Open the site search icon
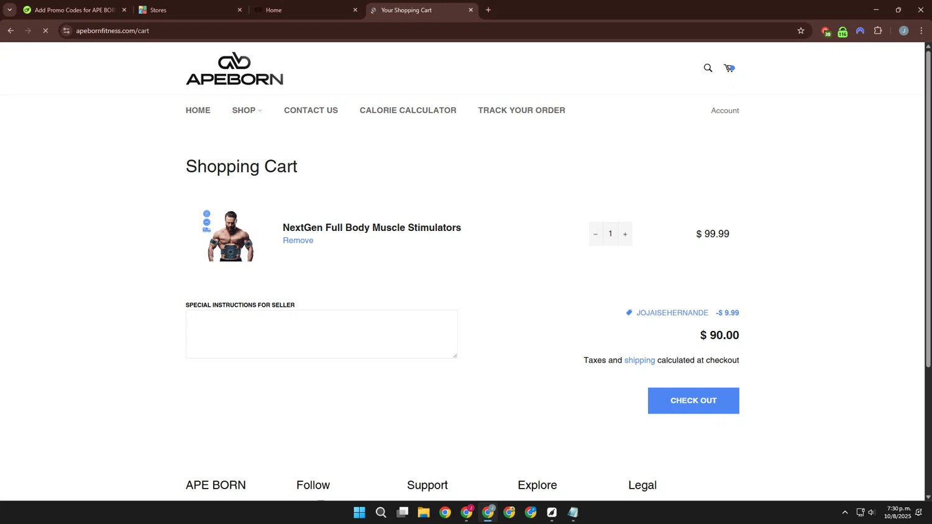Screen dimensions: 932x524 (x=708, y=68)
